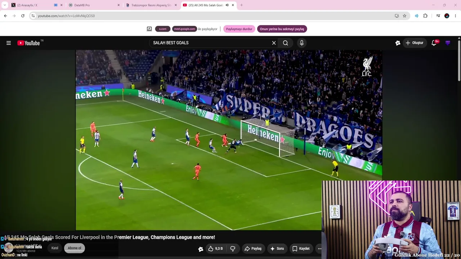Open the purple account avatar menu
The image size is (461, 259).
tap(448, 43)
